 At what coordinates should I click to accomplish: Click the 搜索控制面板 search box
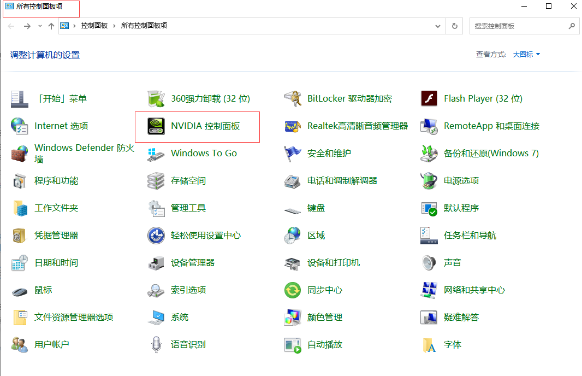(519, 26)
